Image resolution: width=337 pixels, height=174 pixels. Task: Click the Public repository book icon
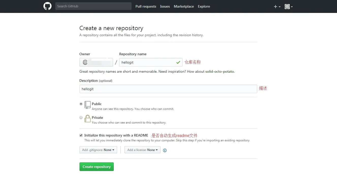88,105
